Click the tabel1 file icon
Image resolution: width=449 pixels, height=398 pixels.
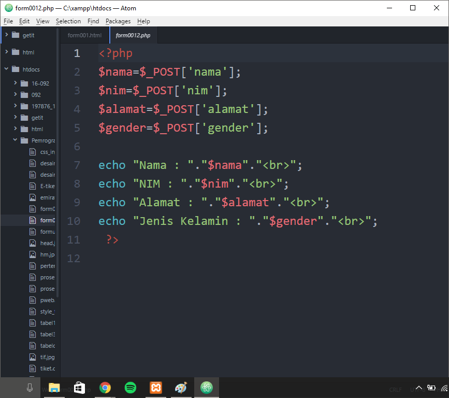(33, 322)
